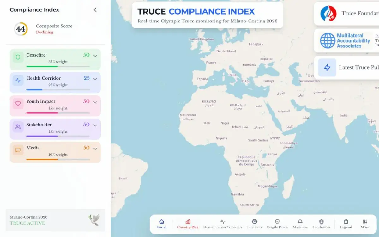Open the Truce Foundation card
The height and width of the screenshot is (237, 379).
[346, 14]
